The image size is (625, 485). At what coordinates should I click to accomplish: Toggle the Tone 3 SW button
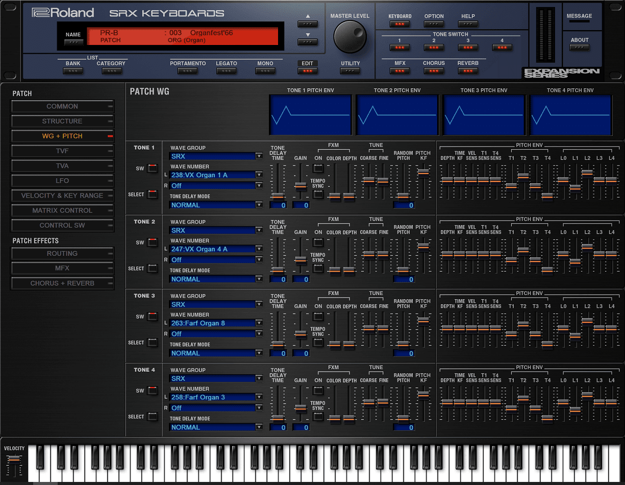point(153,317)
